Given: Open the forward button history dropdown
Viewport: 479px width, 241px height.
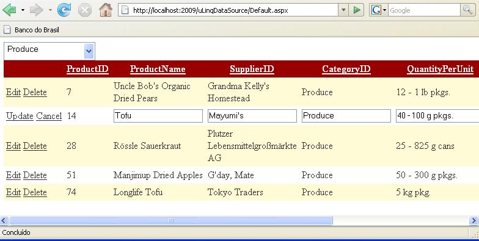Looking at the screenshot, I should [50, 10].
